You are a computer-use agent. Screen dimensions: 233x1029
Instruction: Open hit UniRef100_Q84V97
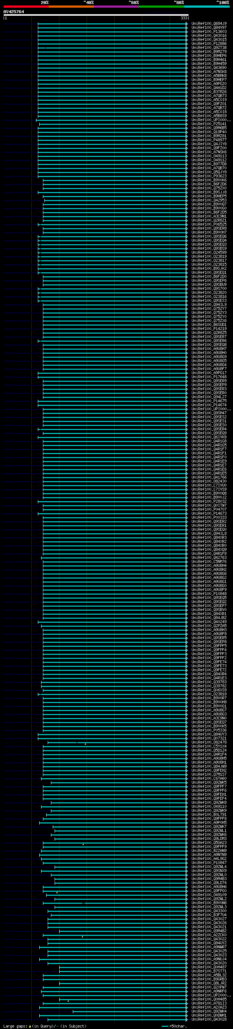[x=209, y=28]
